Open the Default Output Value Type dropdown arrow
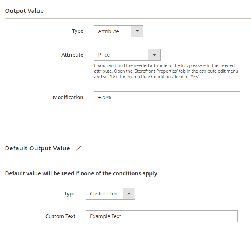 [x=129, y=194]
